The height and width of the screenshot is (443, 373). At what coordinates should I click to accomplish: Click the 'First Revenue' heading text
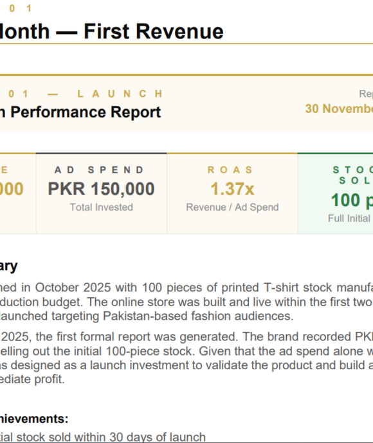pyautogui.click(x=154, y=31)
